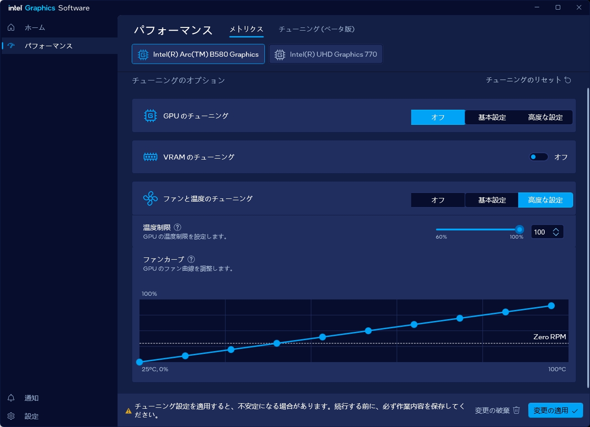The width and height of the screenshot is (590, 427).
Task: Click the first fan curve point at 25°C
Action: coord(139,362)
